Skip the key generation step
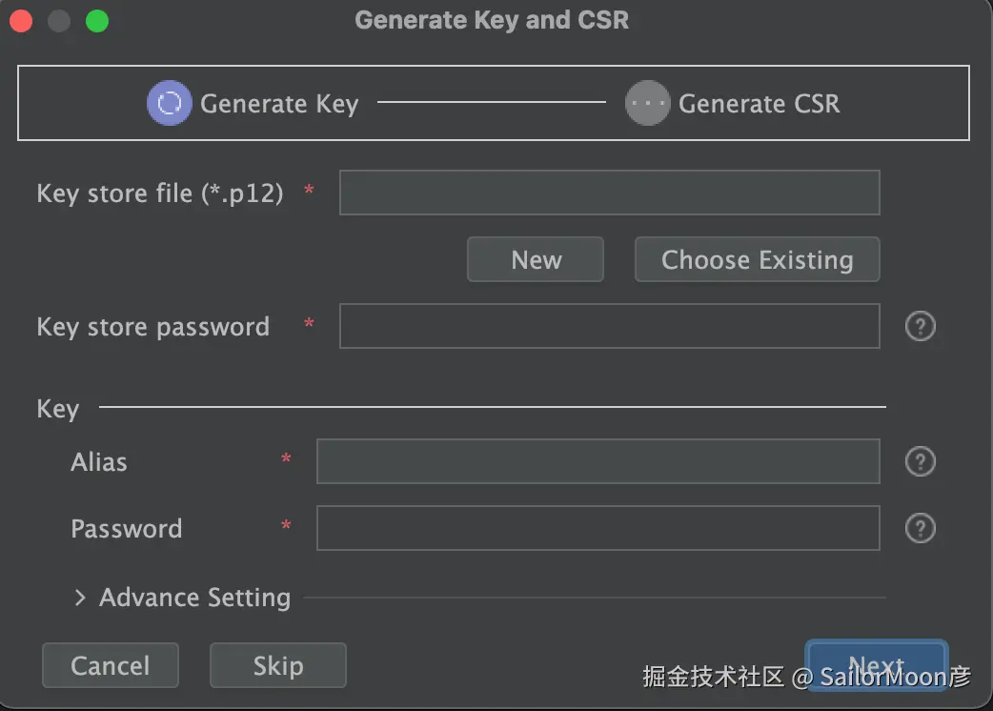 pyautogui.click(x=277, y=665)
